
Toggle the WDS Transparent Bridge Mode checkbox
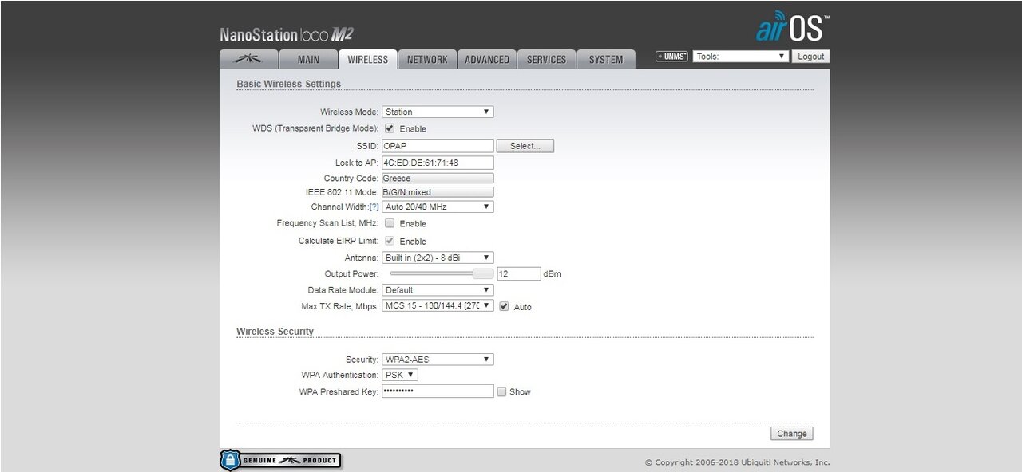390,128
